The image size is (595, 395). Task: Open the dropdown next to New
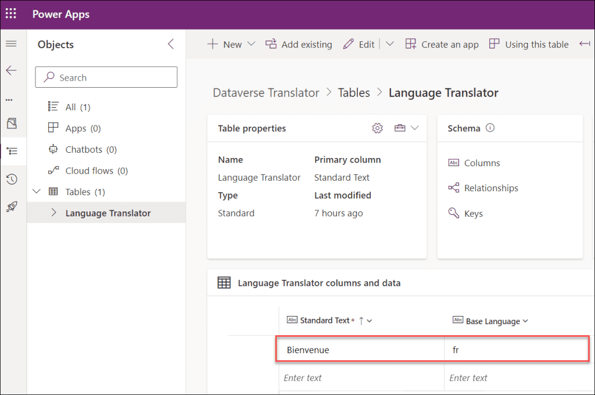[251, 44]
